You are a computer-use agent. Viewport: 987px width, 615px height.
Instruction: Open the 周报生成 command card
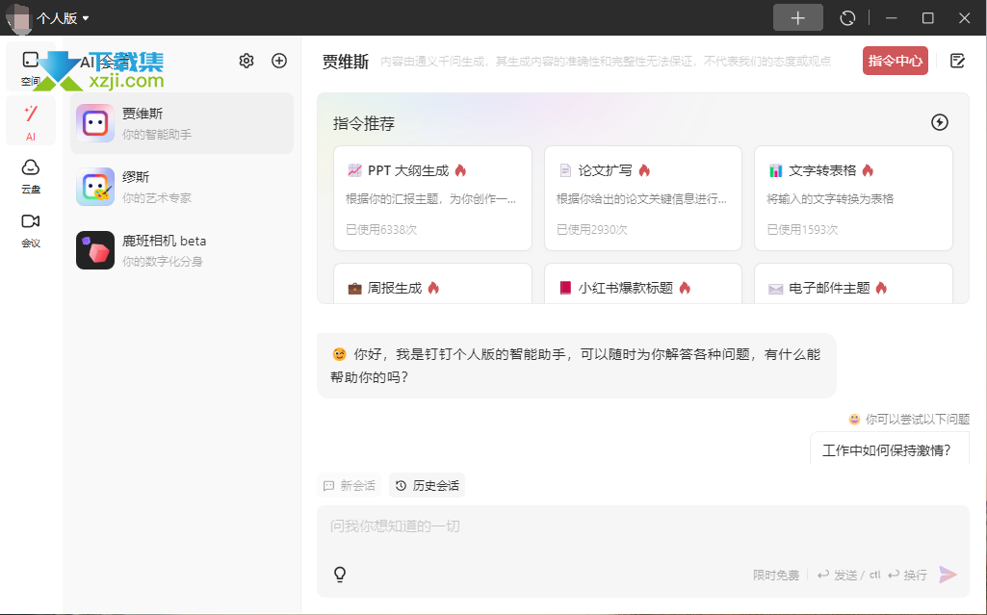tap(432, 284)
